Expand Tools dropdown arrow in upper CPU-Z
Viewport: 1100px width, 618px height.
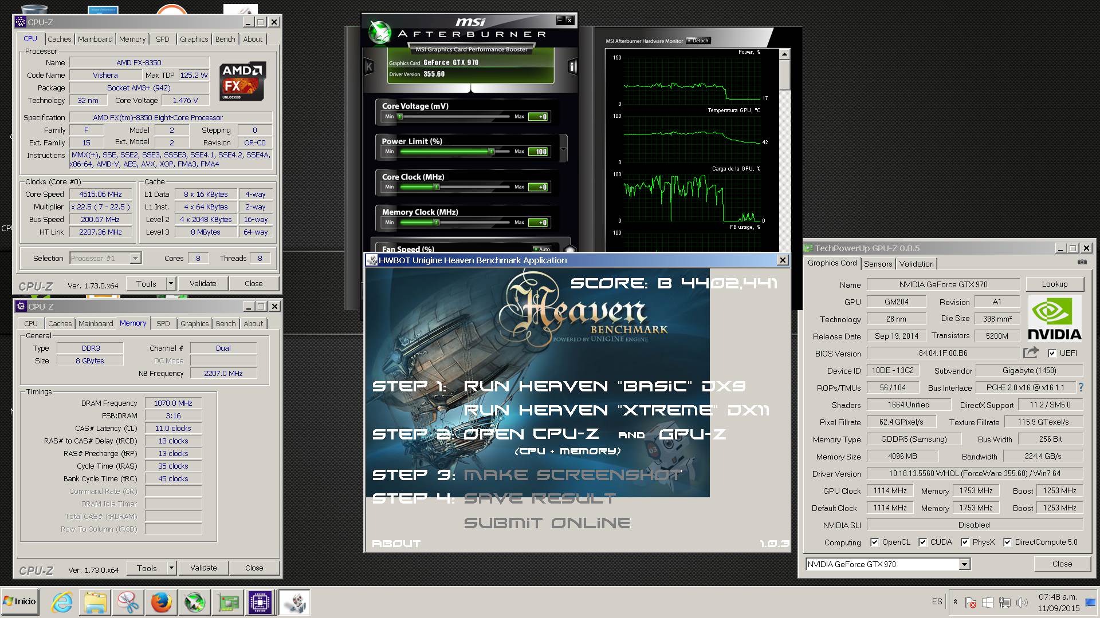tap(170, 283)
